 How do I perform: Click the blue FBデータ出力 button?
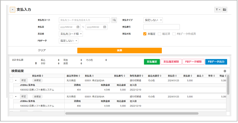click(216, 62)
